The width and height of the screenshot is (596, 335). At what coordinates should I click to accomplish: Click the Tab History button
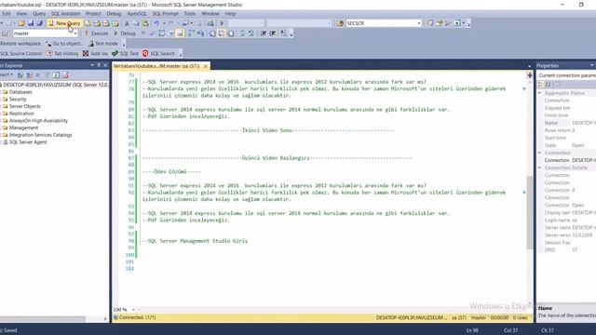[62, 54]
